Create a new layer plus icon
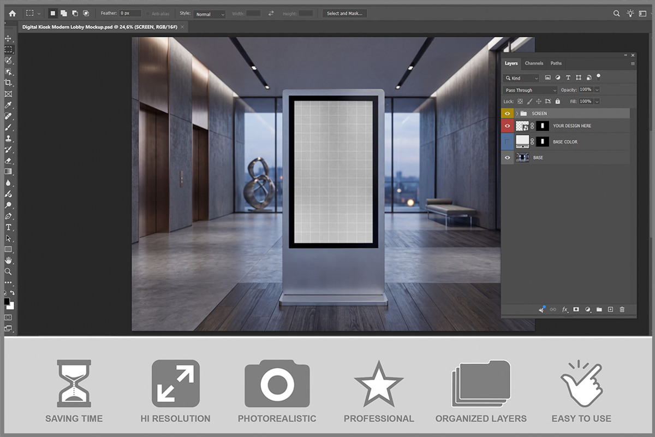This screenshot has width=655, height=437. pos(611,310)
